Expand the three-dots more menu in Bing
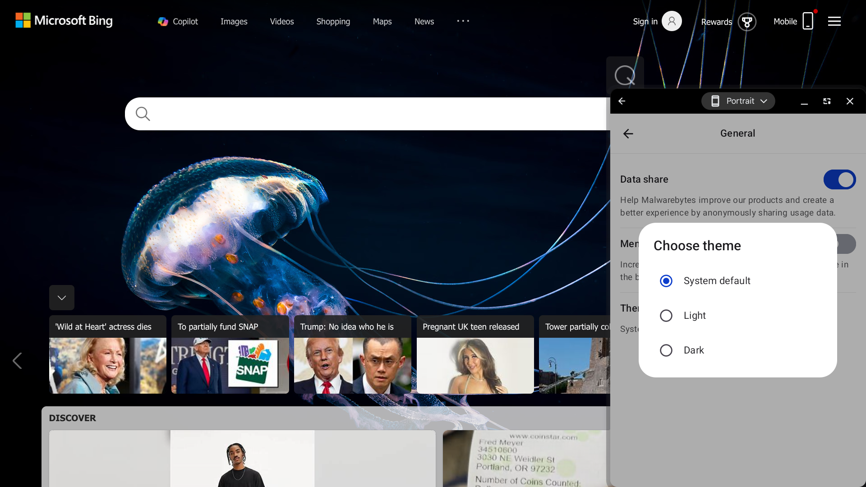Screen dimensions: 866x487 pyautogui.click(x=463, y=21)
